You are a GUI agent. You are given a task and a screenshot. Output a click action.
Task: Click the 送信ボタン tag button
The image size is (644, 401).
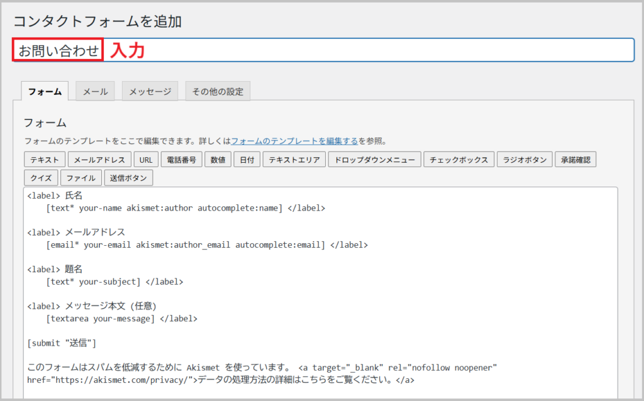tap(128, 178)
